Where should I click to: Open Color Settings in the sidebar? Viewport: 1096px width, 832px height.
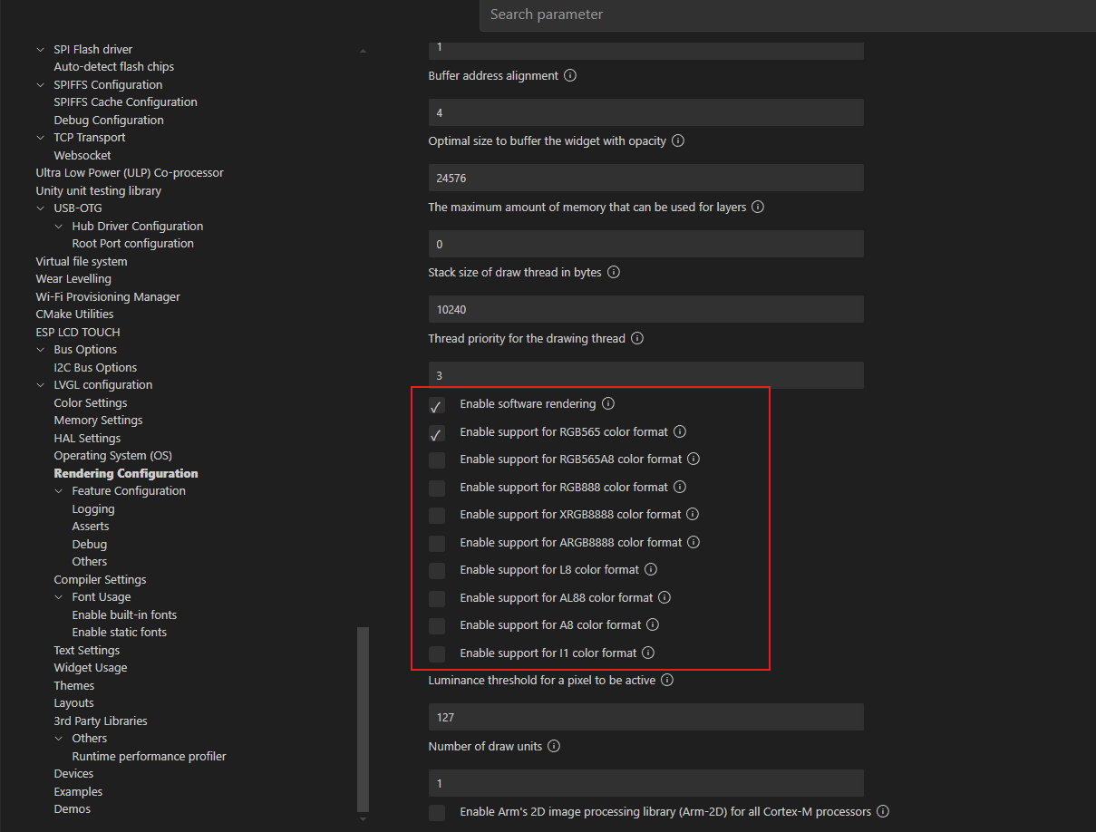(x=91, y=403)
